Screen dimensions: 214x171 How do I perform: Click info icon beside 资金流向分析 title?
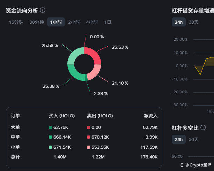click(x=43, y=10)
